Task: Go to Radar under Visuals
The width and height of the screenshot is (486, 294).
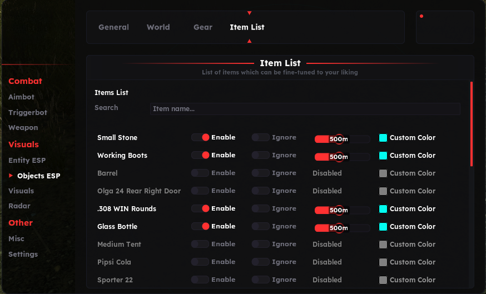Action: [x=19, y=206]
